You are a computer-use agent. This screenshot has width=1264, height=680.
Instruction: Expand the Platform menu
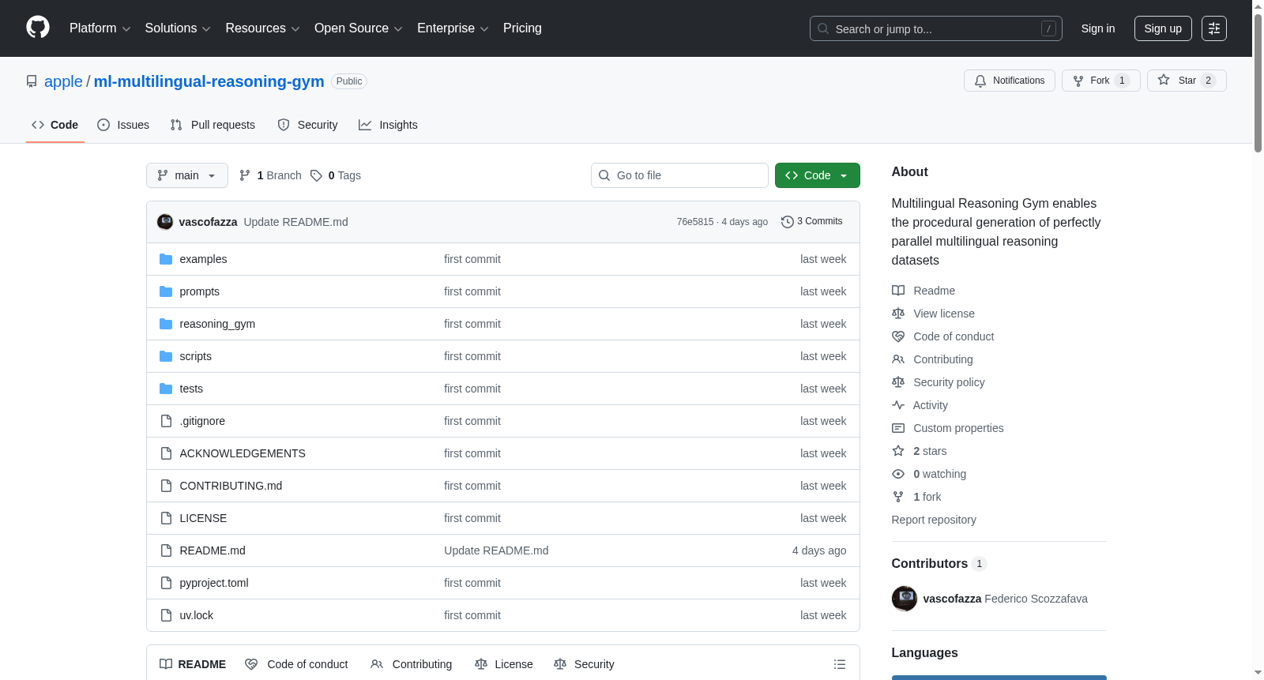[100, 28]
